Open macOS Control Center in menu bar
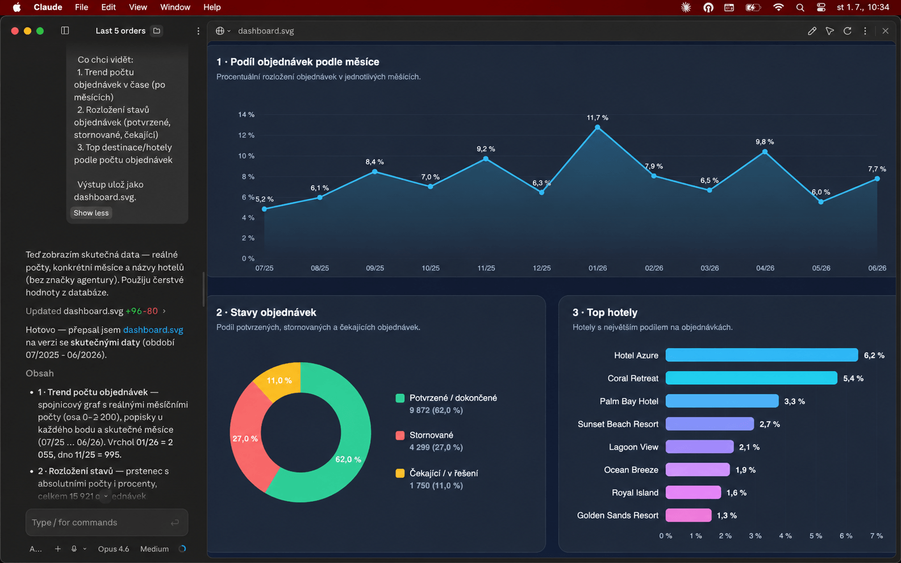 pos(821,7)
